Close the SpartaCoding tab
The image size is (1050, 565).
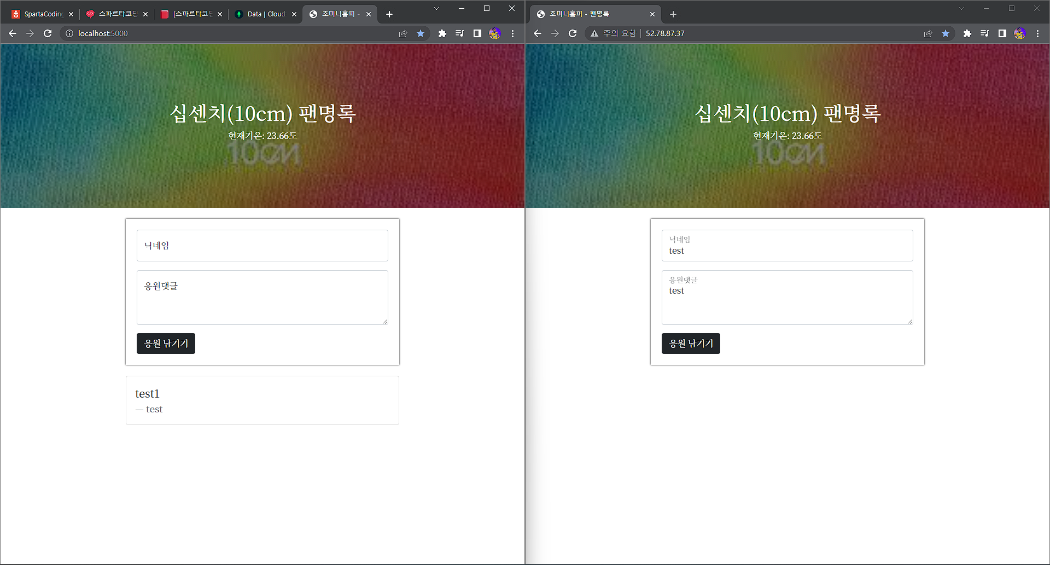tap(71, 14)
